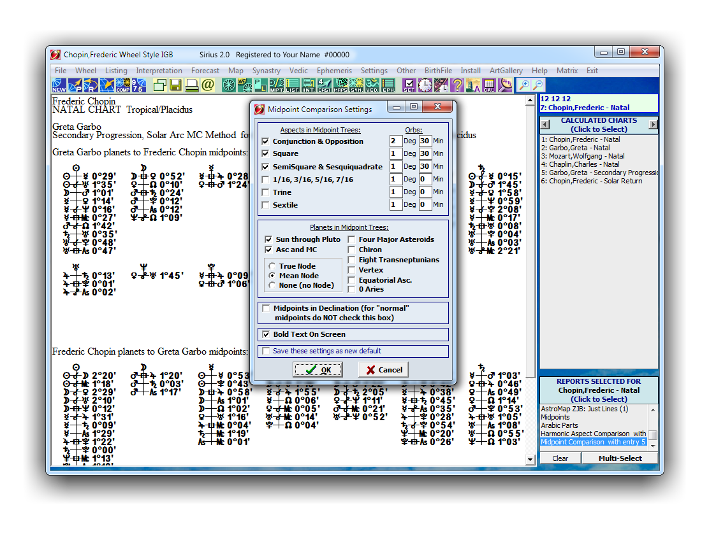Image resolution: width=709 pixels, height=545 pixels.
Task: Open the Interpretation menu
Action: [159, 71]
